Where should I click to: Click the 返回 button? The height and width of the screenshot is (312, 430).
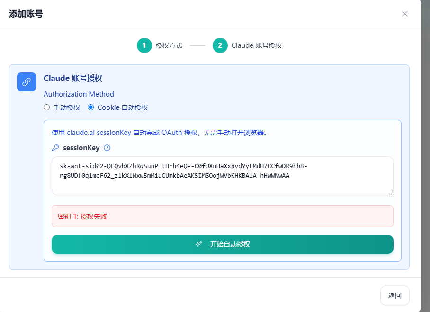pyautogui.click(x=394, y=295)
